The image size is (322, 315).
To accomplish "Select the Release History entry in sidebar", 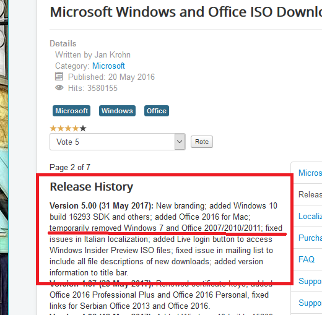I will (310, 194).
